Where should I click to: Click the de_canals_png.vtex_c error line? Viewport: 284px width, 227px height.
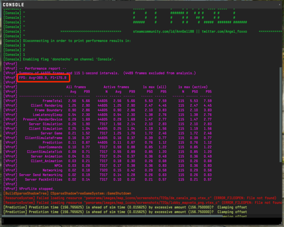pos(140,198)
